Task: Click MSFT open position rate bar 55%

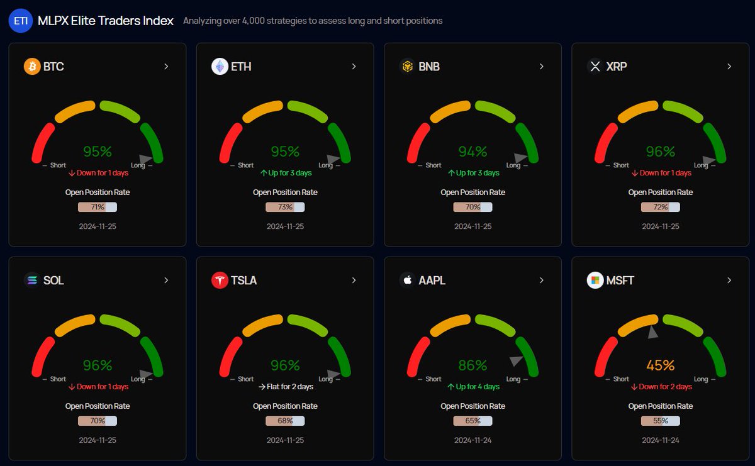Action: pyautogui.click(x=660, y=421)
